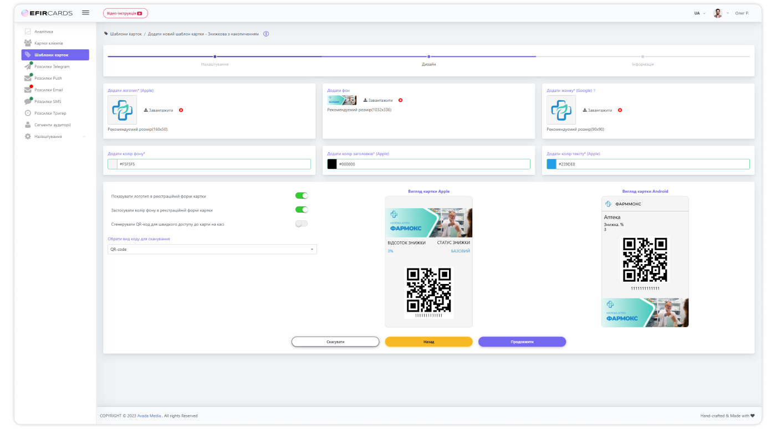The width and height of the screenshot is (776, 429).
Task: Select Картки клієнтів in the sidebar
Action: (x=49, y=43)
